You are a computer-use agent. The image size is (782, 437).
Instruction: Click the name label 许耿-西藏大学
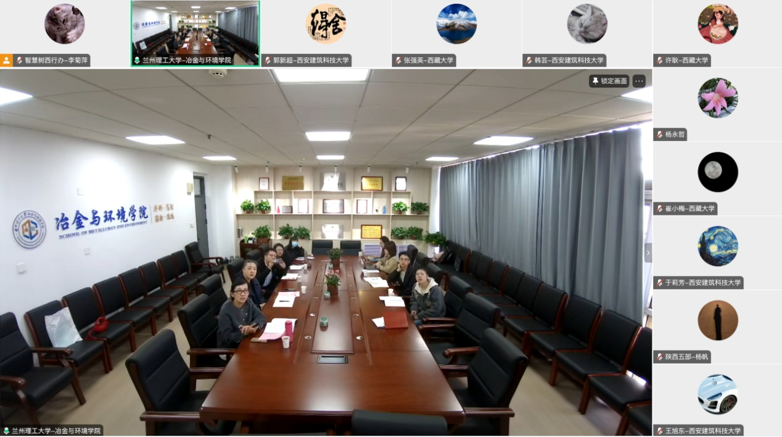[x=686, y=60]
